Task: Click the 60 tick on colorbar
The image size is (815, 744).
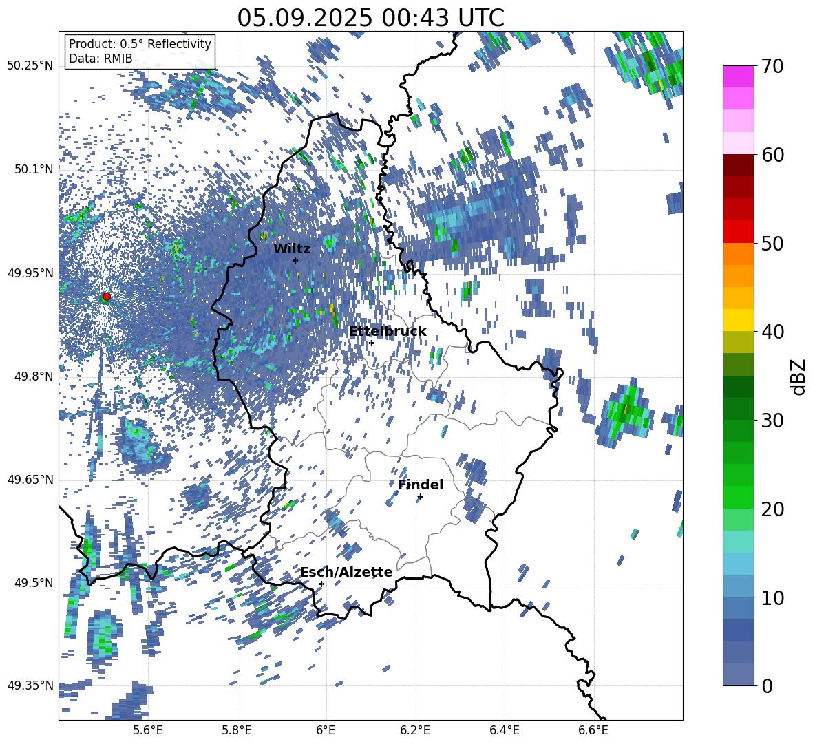Action: point(772,154)
